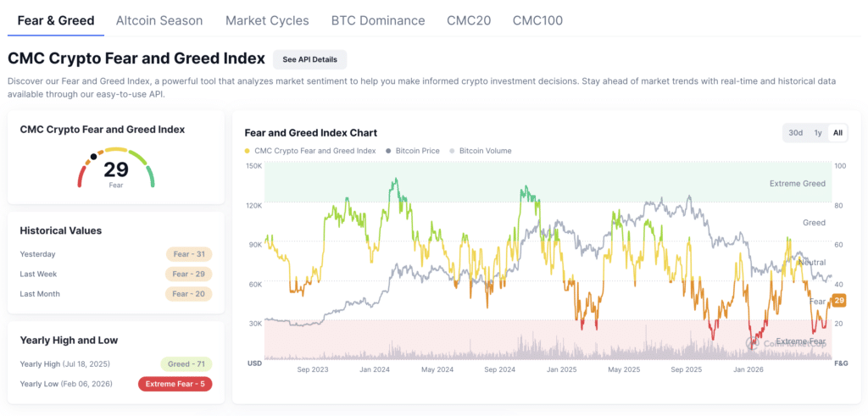Click the orange 29 current value marker
The height and width of the screenshot is (416, 868).
click(839, 301)
